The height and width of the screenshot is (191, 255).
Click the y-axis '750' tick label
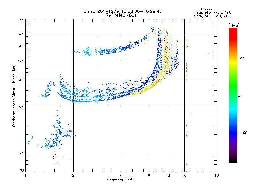click(21, 20)
